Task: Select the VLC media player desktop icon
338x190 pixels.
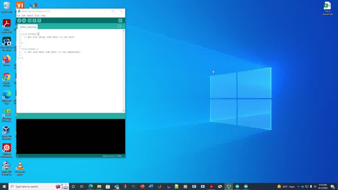Action: [20, 167]
